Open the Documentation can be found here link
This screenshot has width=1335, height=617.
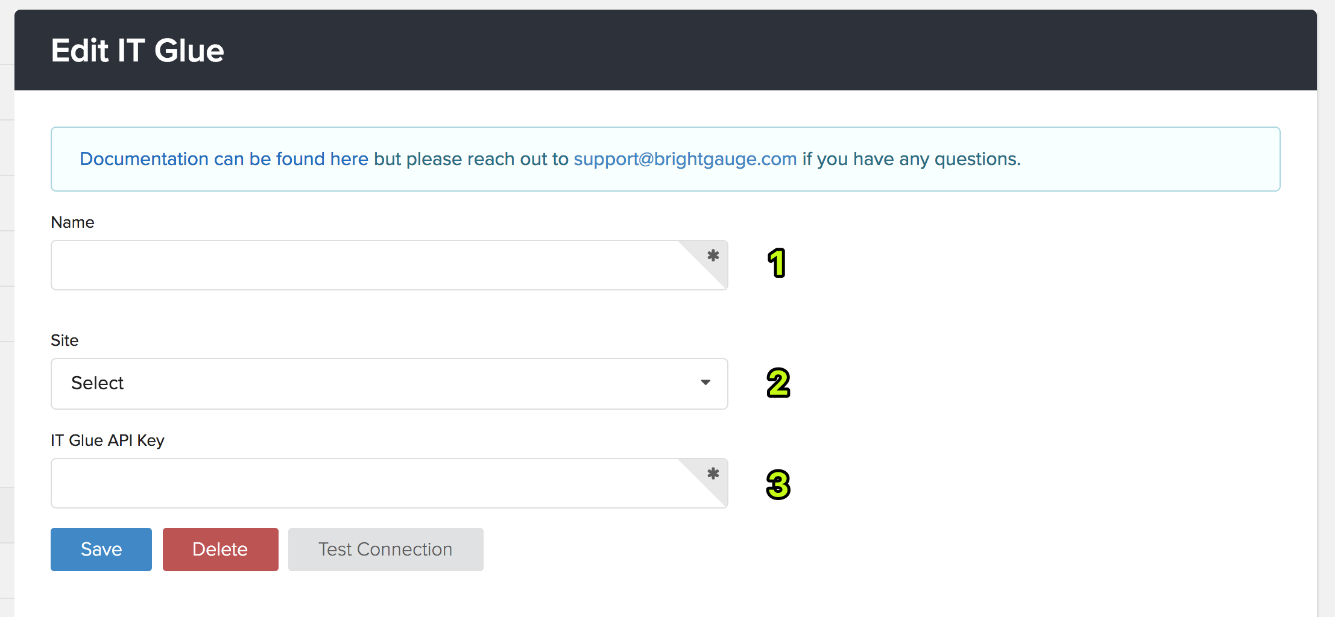pyautogui.click(x=224, y=159)
